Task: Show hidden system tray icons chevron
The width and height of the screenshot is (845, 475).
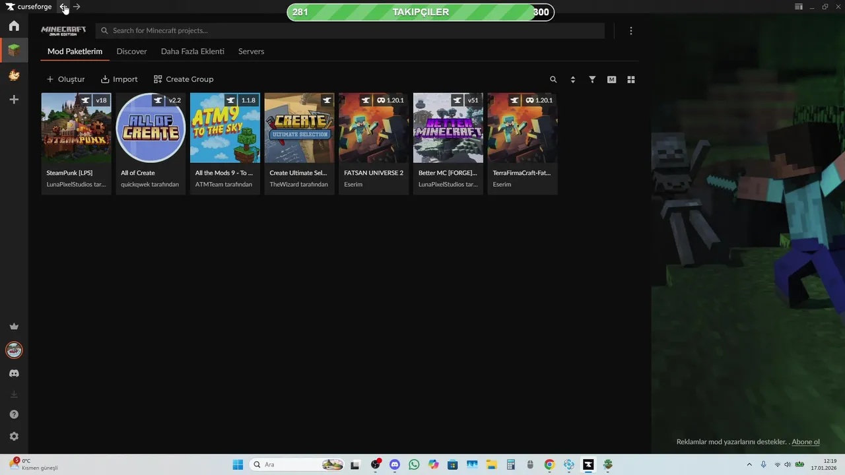Action: coord(749,464)
